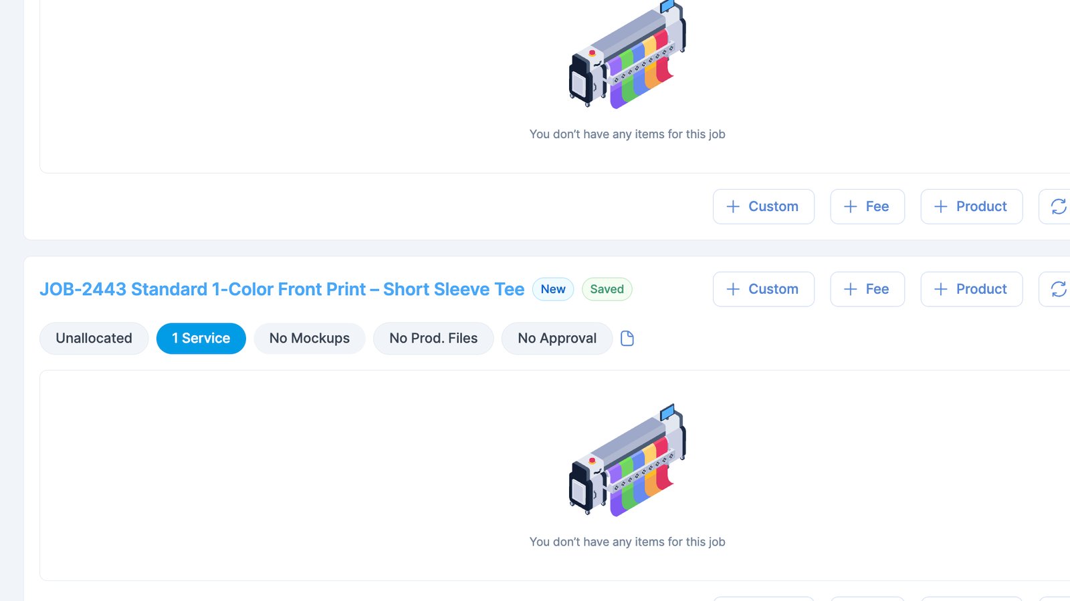Add a Custom item from the JOB-2443 header
1070x601 pixels.
pyautogui.click(x=763, y=289)
